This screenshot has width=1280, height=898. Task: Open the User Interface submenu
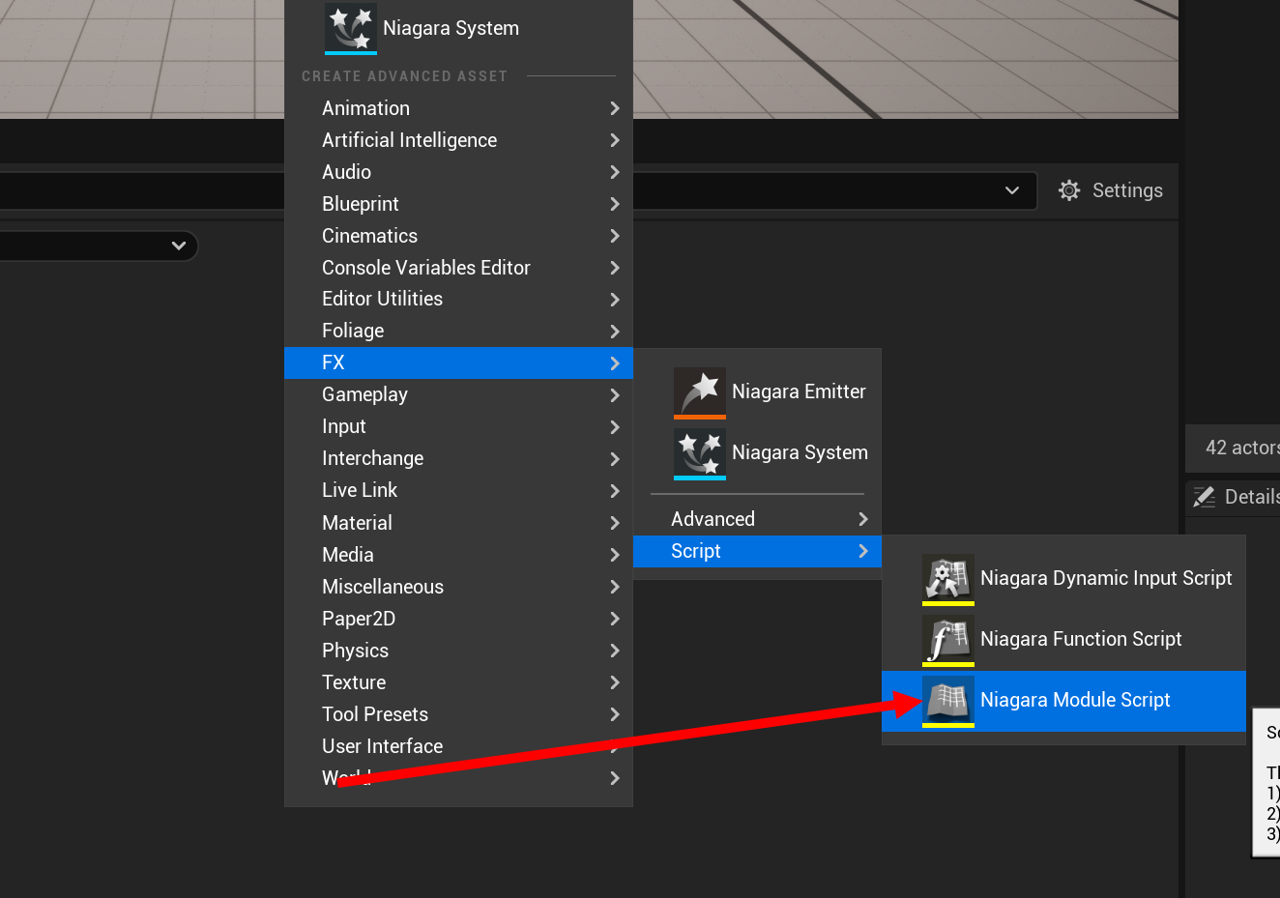(459, 746)
